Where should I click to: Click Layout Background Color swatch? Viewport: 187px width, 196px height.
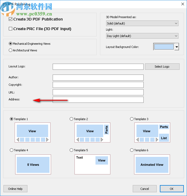tap(164, 47)
